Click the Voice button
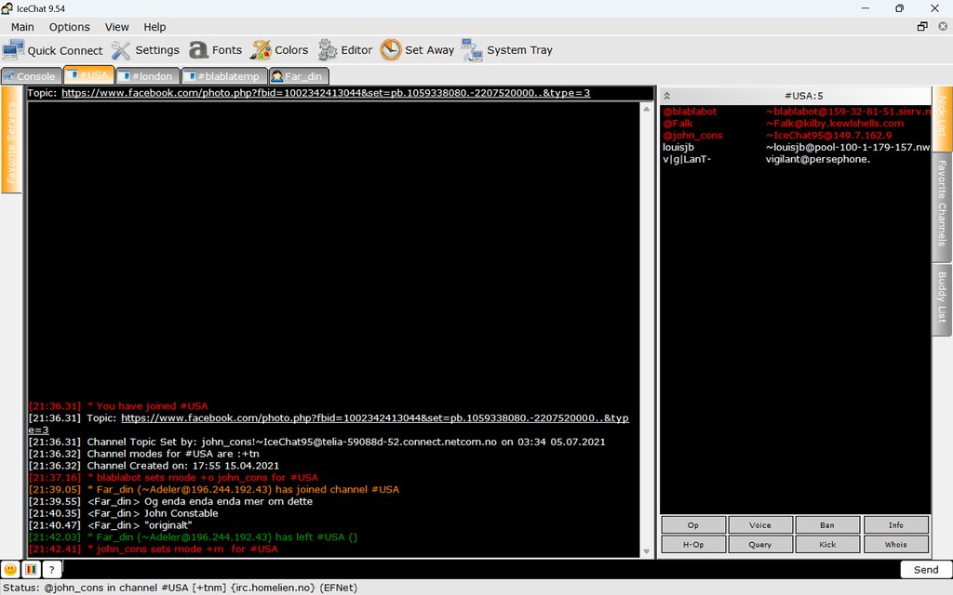The height and width of the screenshot is (595, 953). pyautogui.click(x=760, y=525)
